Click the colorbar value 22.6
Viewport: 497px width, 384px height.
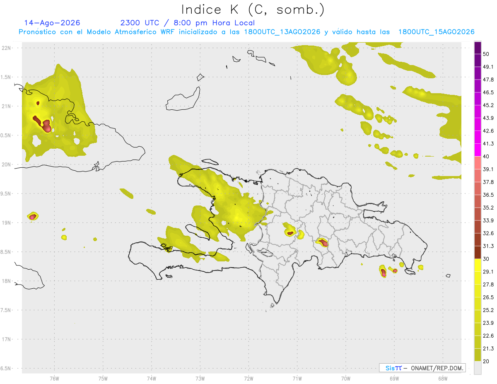[488, 336]
